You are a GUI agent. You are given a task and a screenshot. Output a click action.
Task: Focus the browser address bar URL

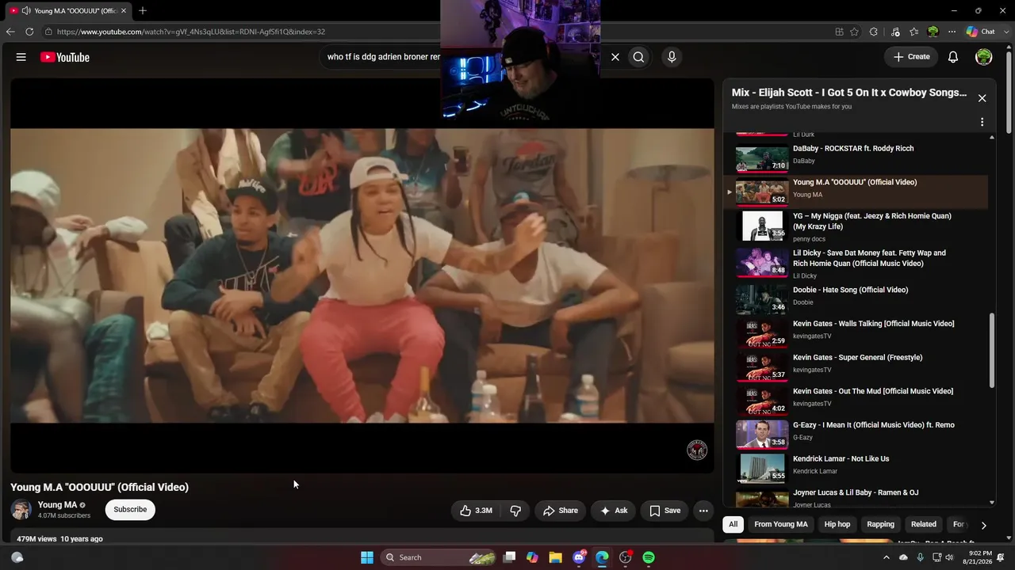(x=191, y=32)
